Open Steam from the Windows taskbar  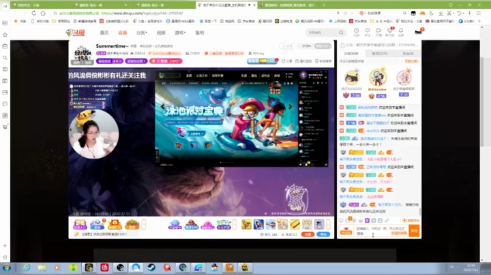(x=151, y=268)
